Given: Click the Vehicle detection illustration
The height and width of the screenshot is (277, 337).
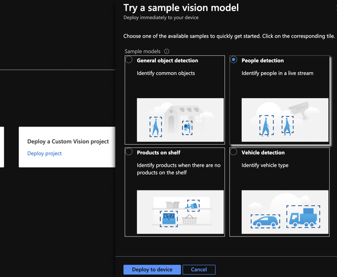Looking at the screenshot, I should click(x=284, y=210).
